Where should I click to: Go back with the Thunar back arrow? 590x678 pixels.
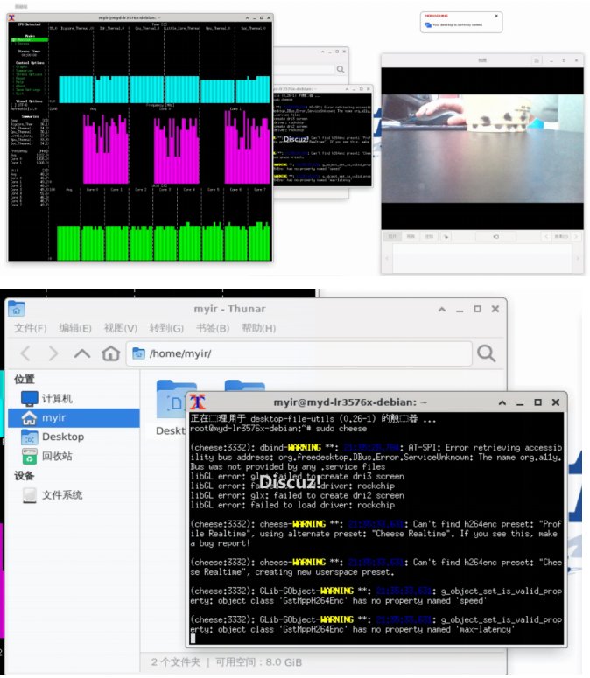point(25,353)
